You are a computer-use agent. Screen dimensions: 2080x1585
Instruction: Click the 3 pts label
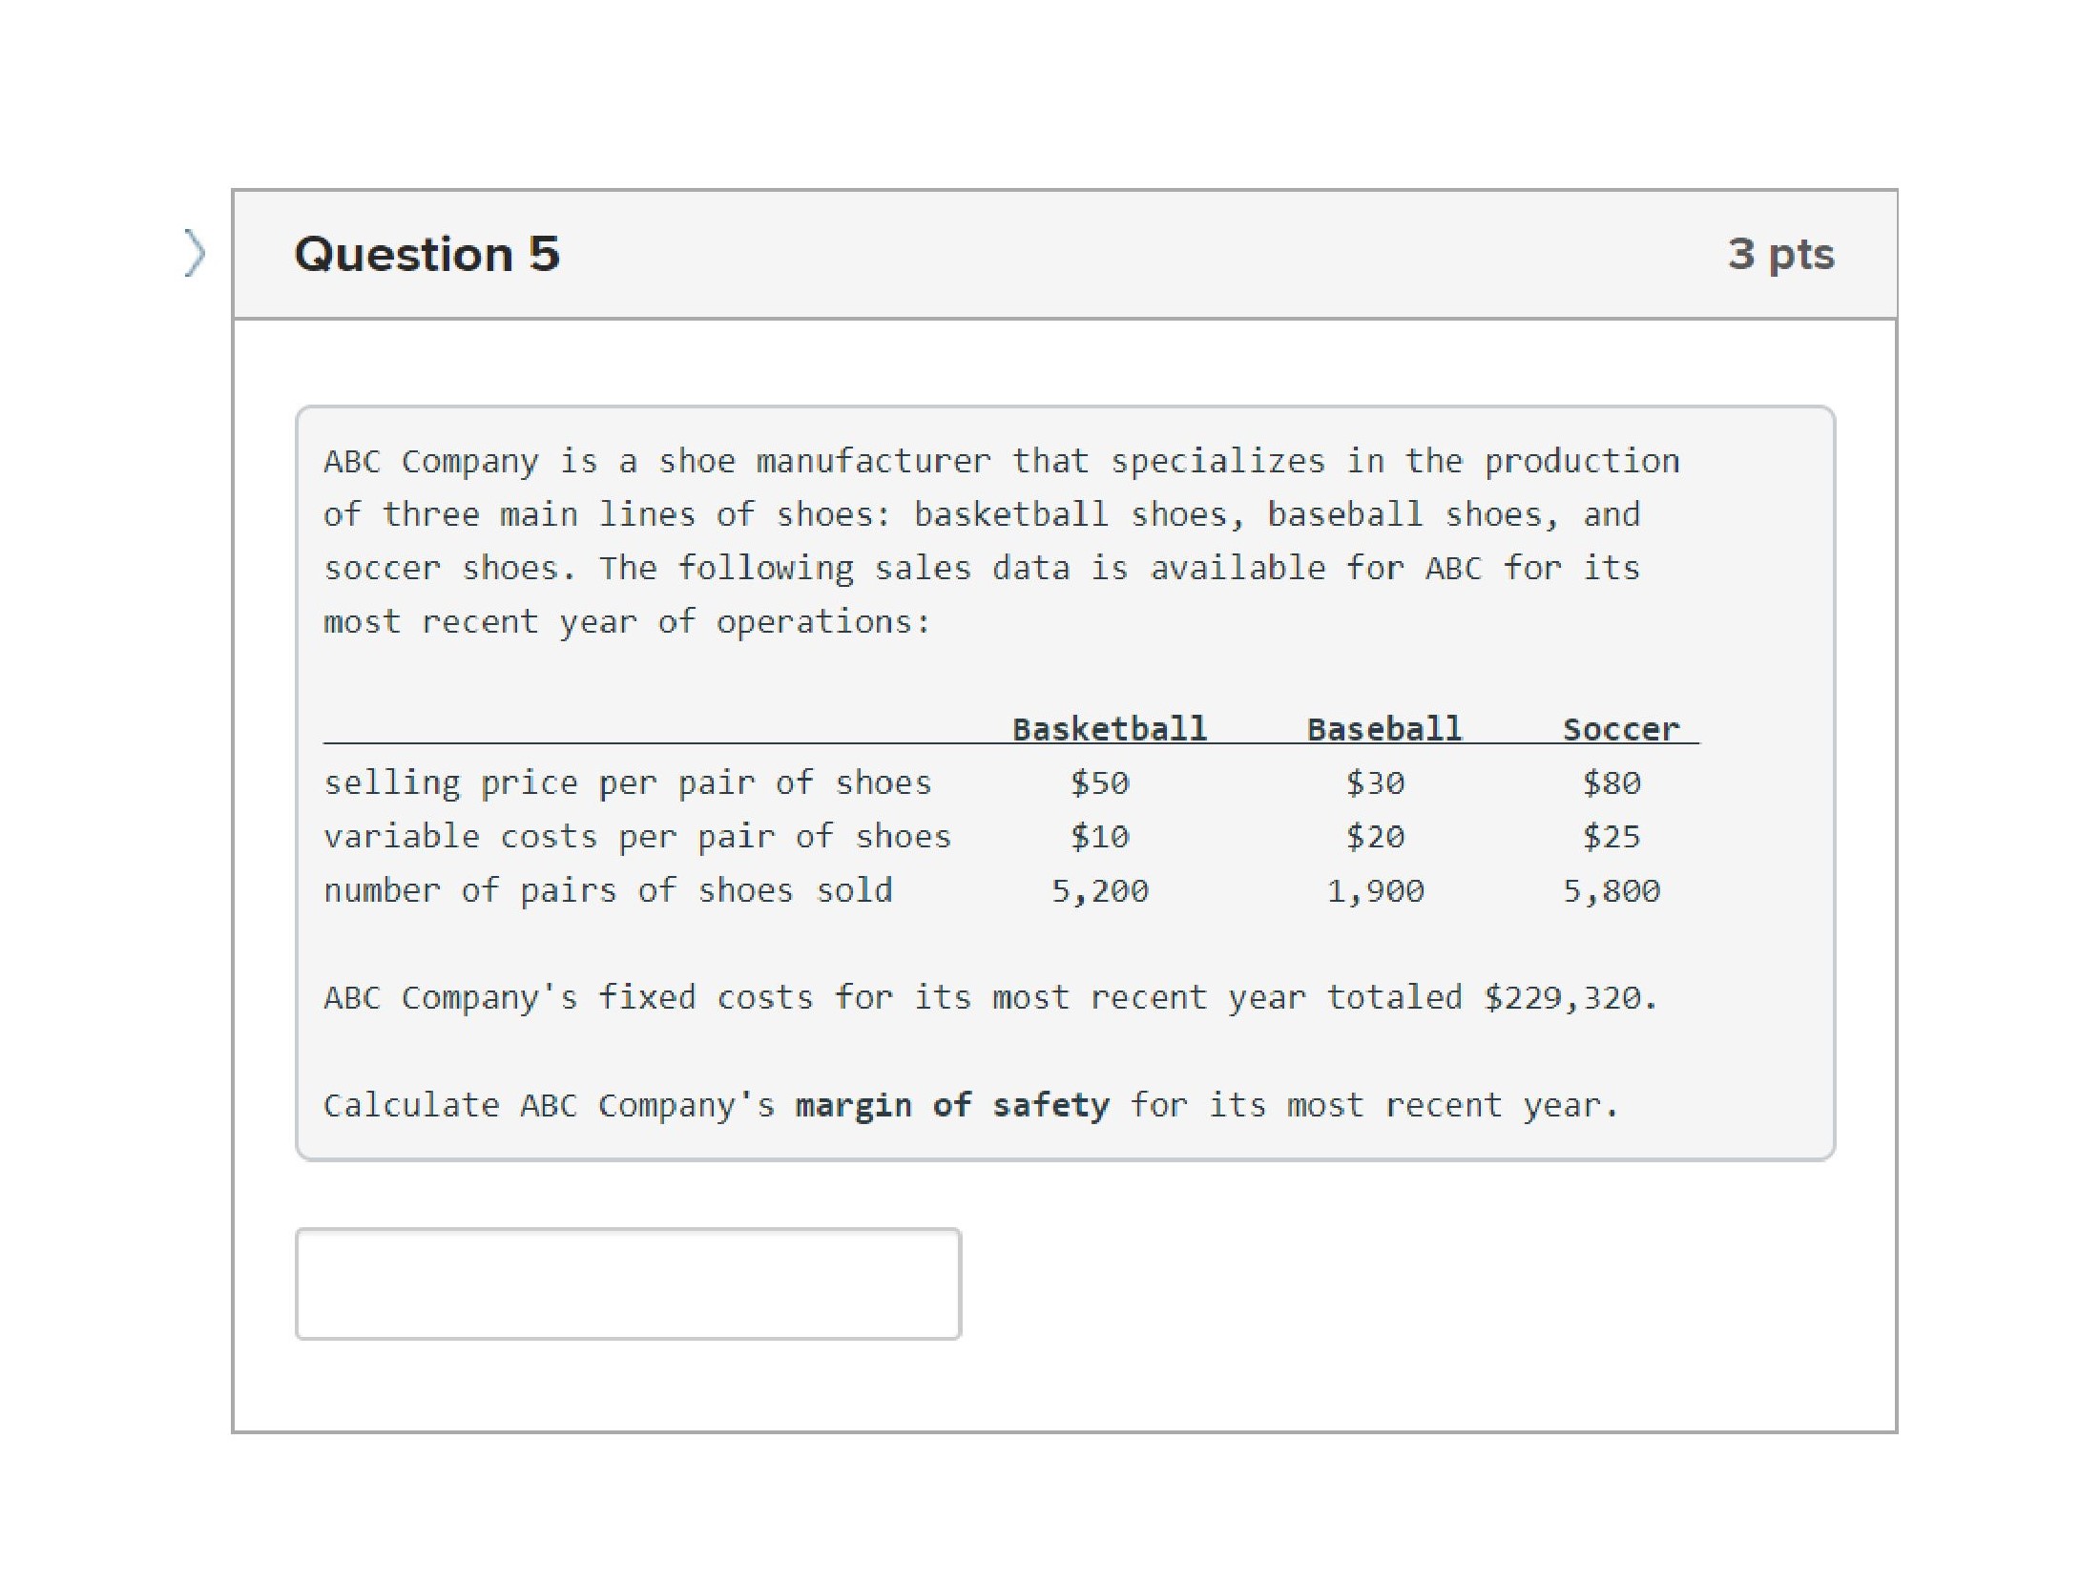(x=1780, y=254)
